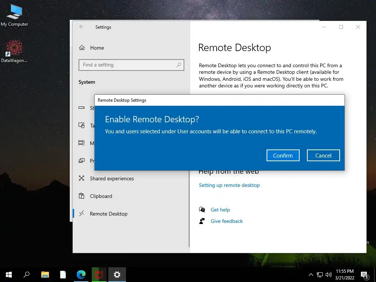Click the Remote Desktop page heading
Image resolution: width=376 pixels, height=282 pixels.
(x=235, y=47)
